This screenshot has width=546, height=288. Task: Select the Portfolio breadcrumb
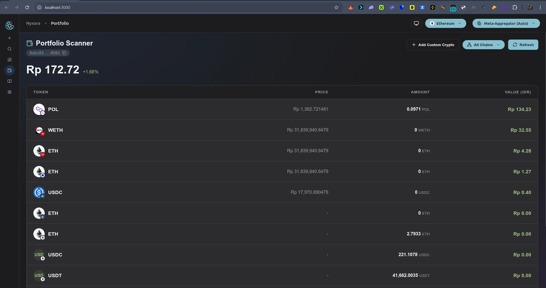(x=60, y=23)
